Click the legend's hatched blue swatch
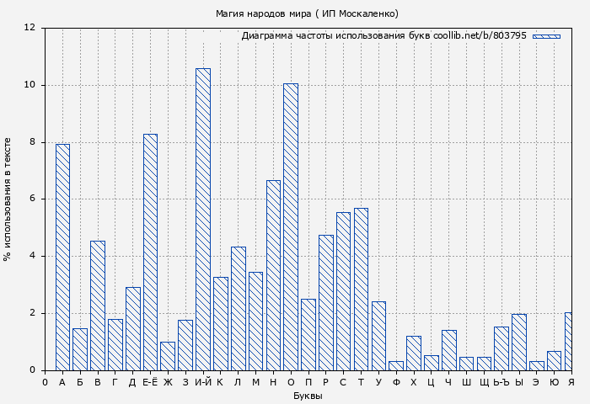Viewport: 590px width, 404px height. [546, 36]
